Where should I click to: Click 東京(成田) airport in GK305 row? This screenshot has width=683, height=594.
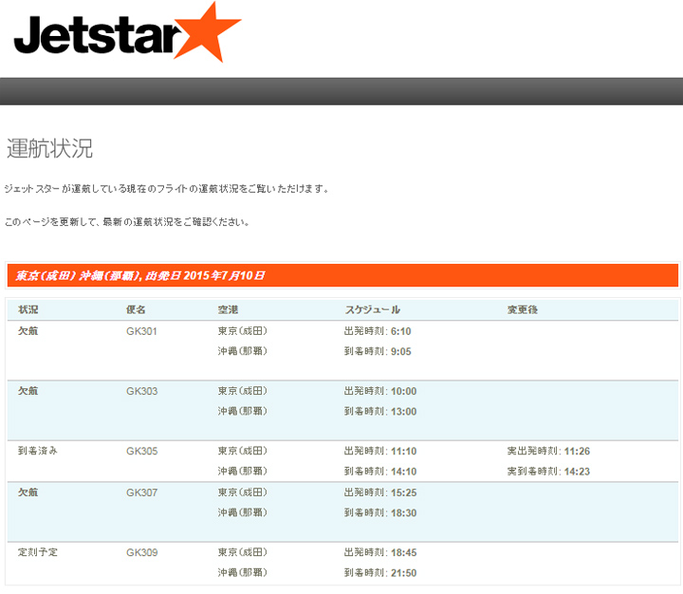coord(243,451)
